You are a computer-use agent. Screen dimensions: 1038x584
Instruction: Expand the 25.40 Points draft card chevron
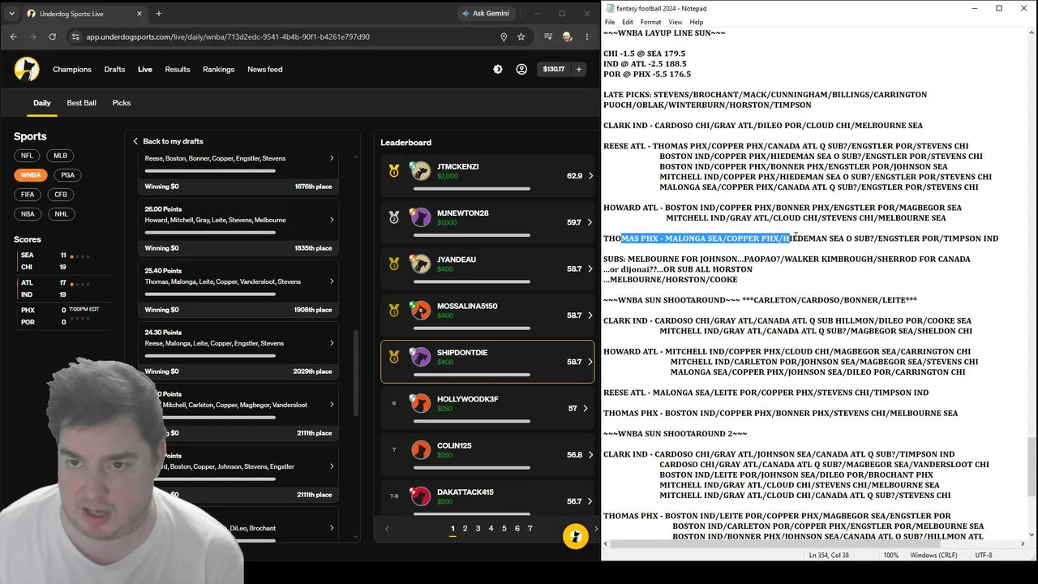[332, 281]
